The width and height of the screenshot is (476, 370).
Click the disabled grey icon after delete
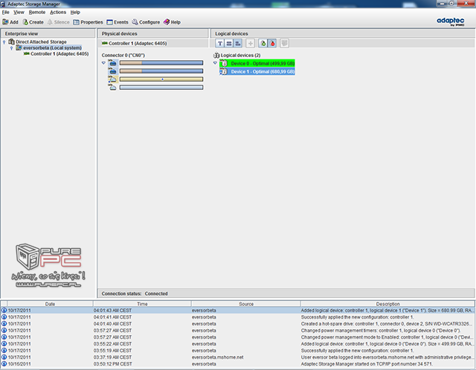284,43
